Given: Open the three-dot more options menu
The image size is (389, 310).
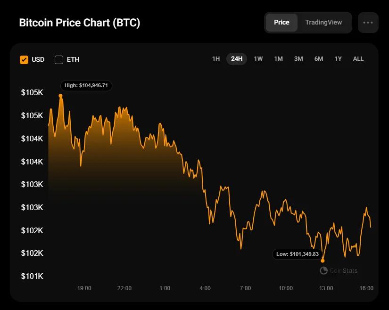Looking at the screenshot, I should click(x=368, y=23).
